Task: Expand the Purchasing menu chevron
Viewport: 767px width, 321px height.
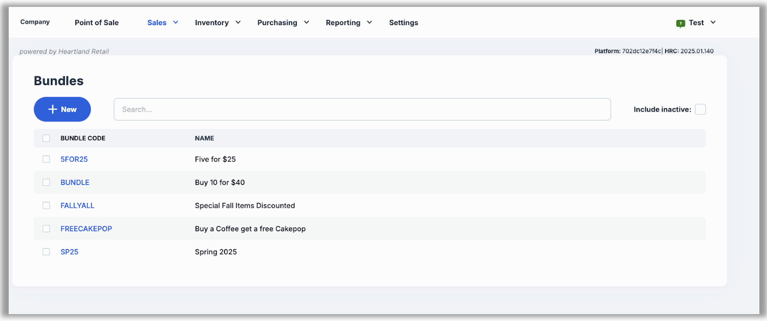Action: tap(307, 22)
